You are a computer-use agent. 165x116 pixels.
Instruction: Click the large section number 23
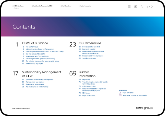click(73, 45)
